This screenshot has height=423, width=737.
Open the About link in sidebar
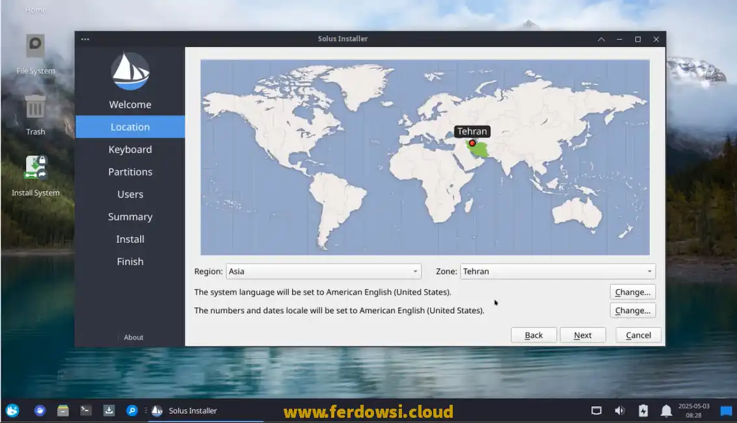pyautogui.click(x=133, y=337)
